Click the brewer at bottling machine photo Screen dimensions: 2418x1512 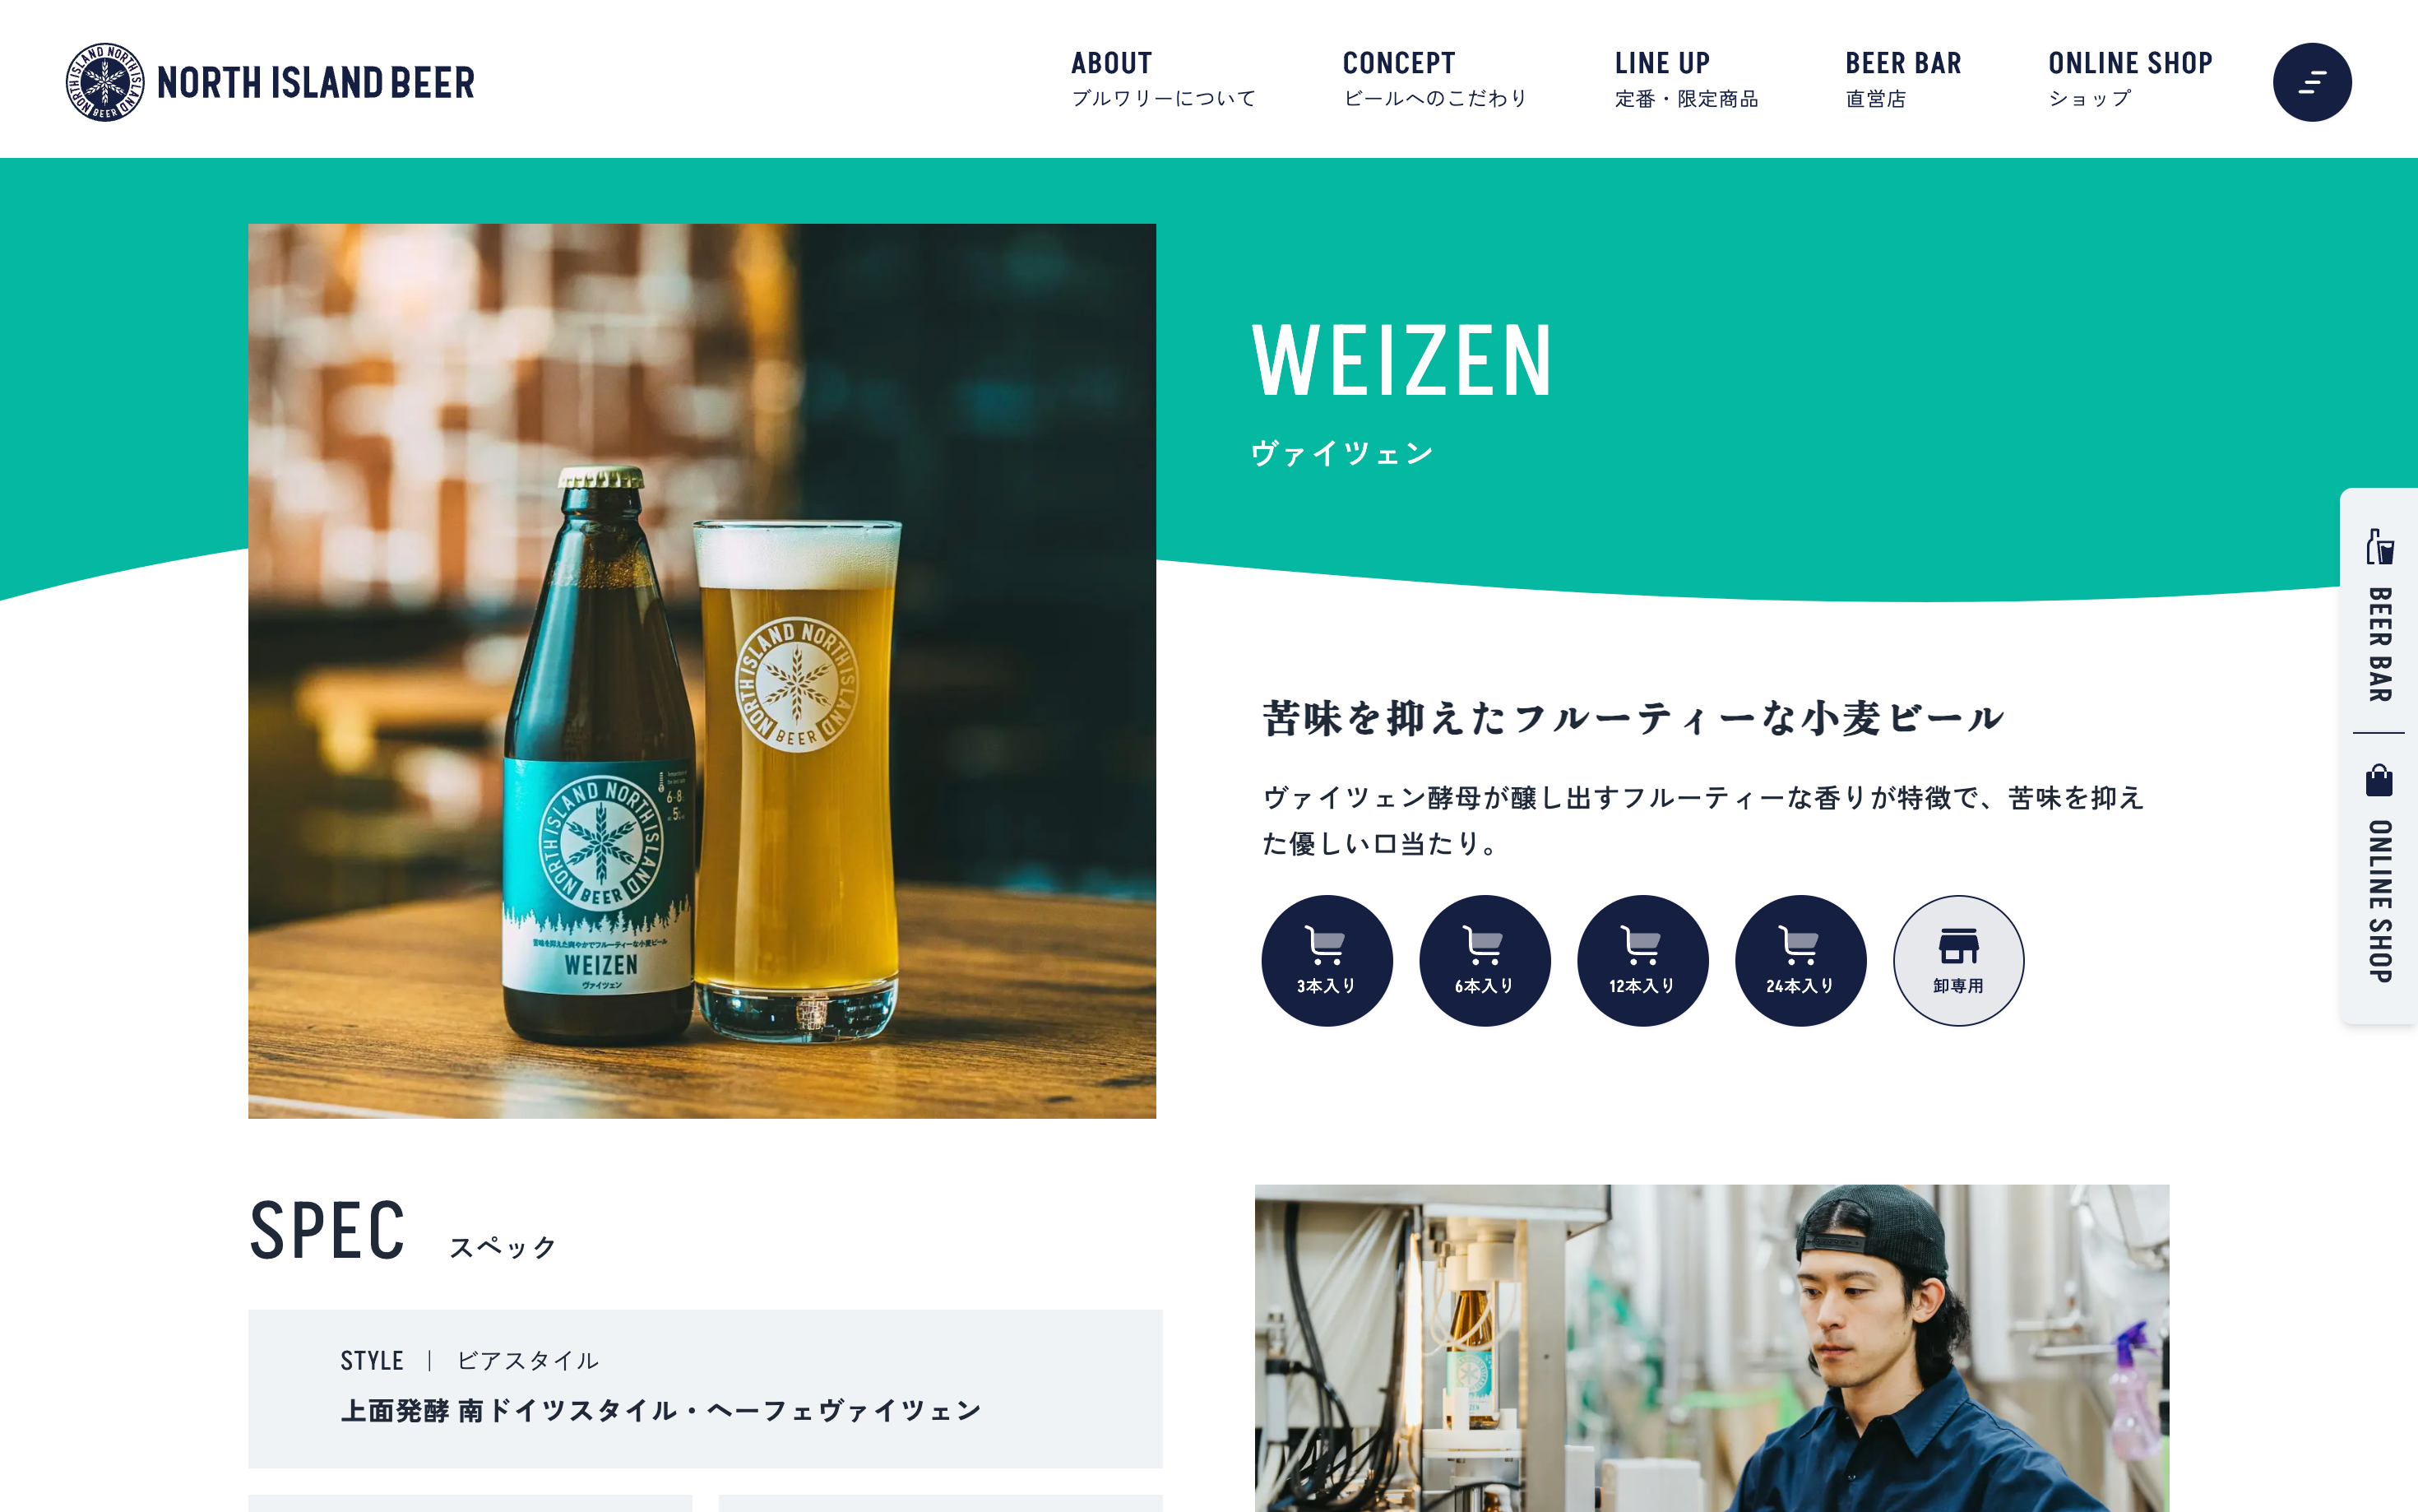coord(1712,1348)
